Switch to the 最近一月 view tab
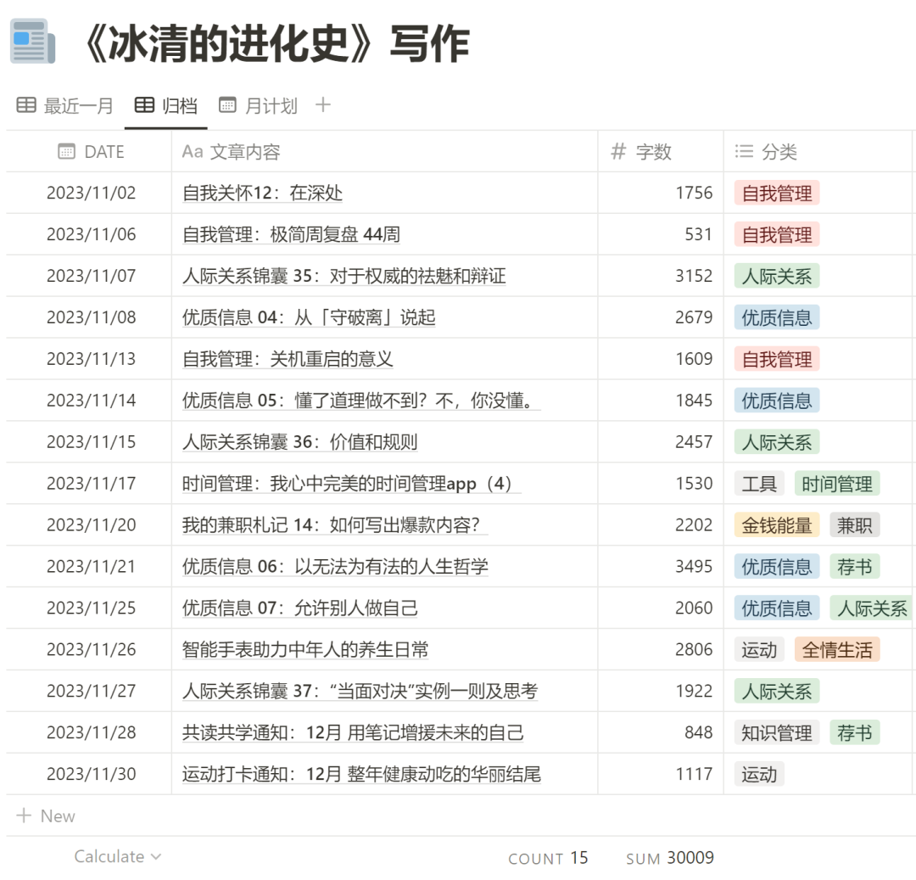916x880 pixels. [64, 106]
